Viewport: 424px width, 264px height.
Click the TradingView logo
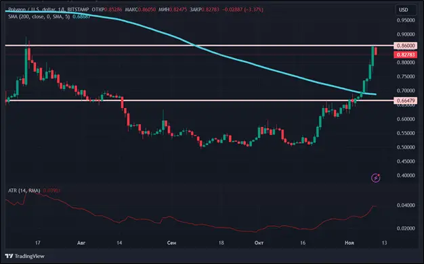tap(24, 256)
